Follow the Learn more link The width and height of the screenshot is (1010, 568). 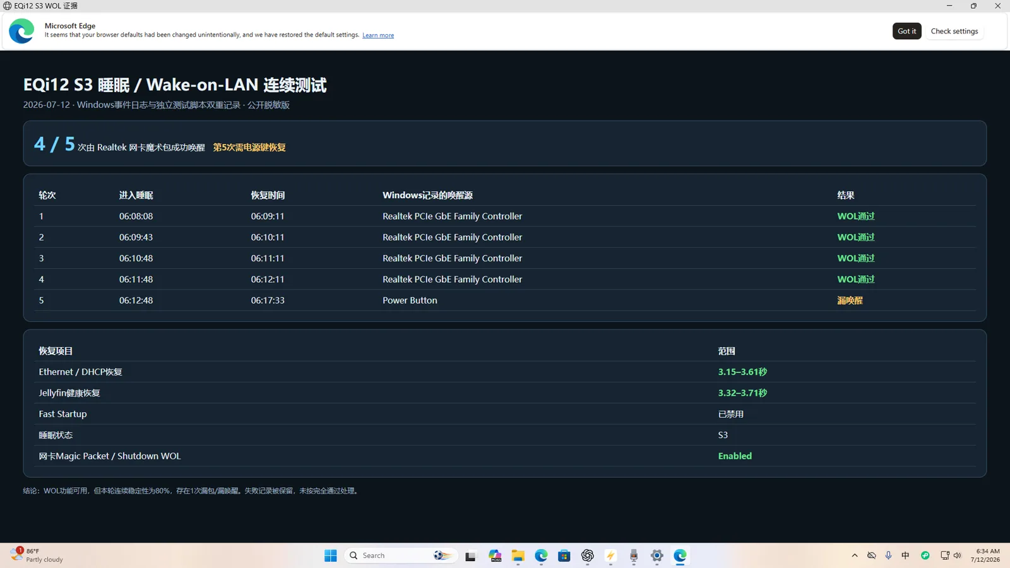[x=378, y=35]
